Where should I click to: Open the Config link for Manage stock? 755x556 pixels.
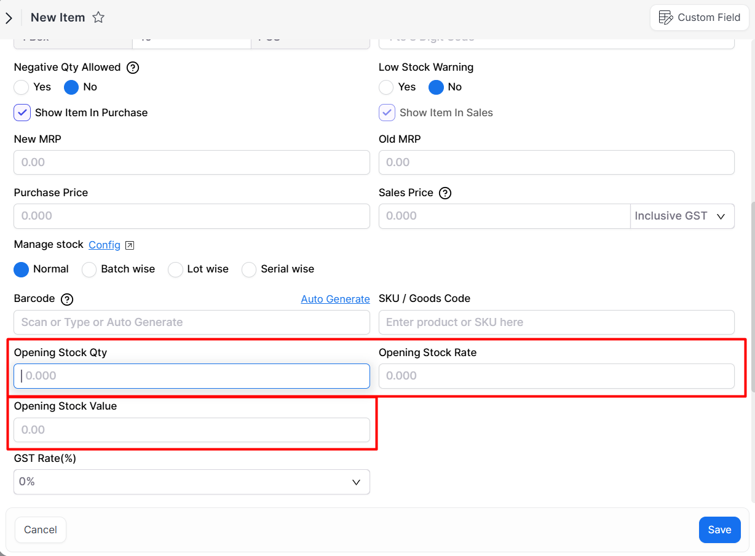pos(105,245)
